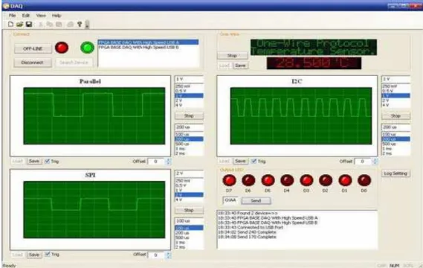
Task: Toggle the Trig checkbox under Parallel scope
Action: [x=48, y=162]
